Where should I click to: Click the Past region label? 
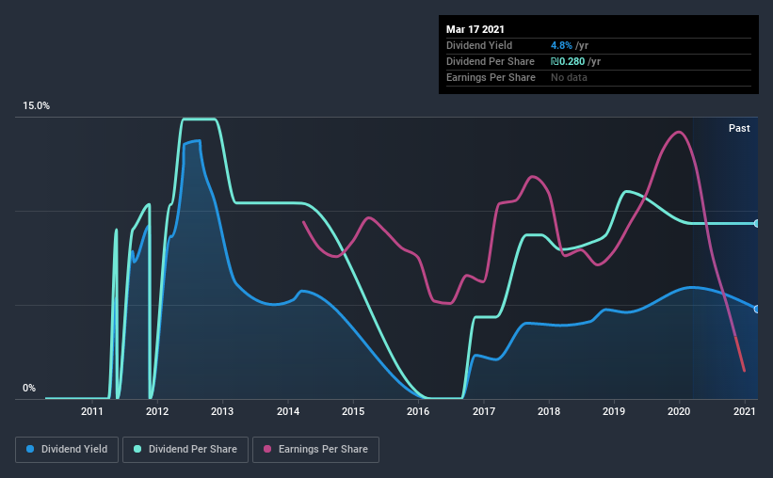pyautogui.click(x=739, y=128)
